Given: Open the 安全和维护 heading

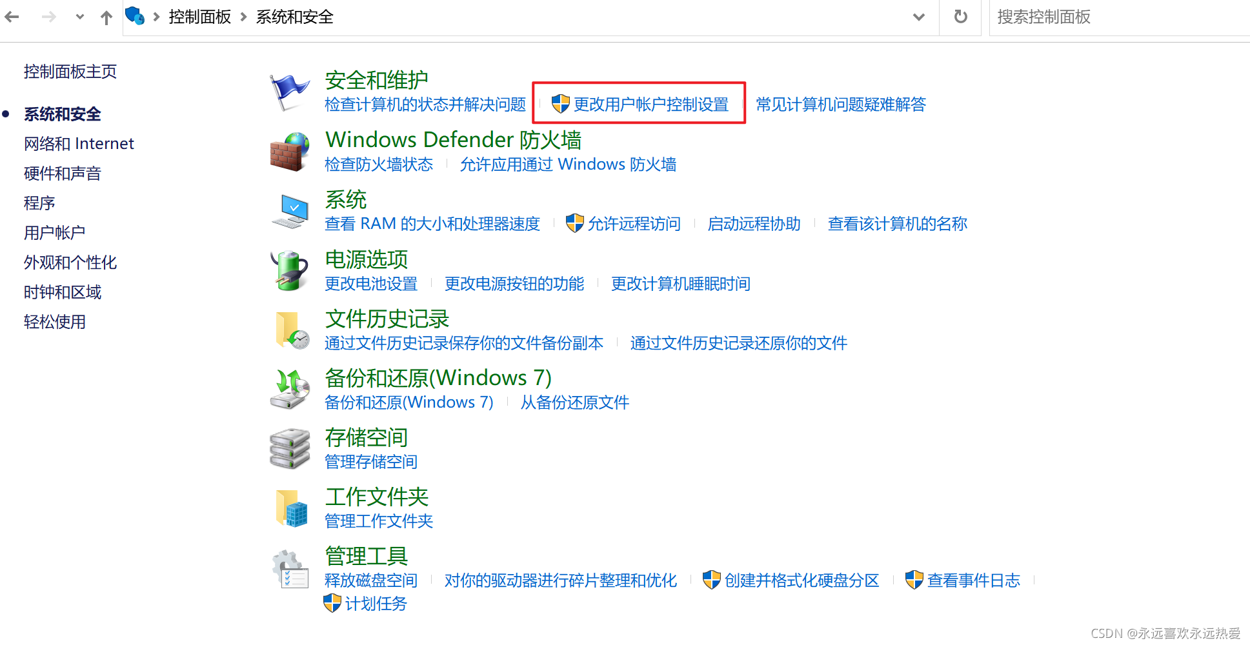Looking at the screenshot, I should [377, 80].
